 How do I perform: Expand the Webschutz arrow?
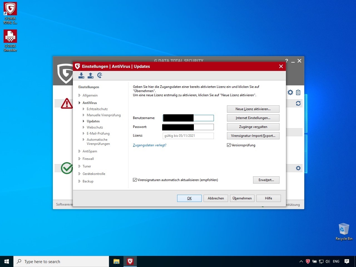click(x=83, y=127)
